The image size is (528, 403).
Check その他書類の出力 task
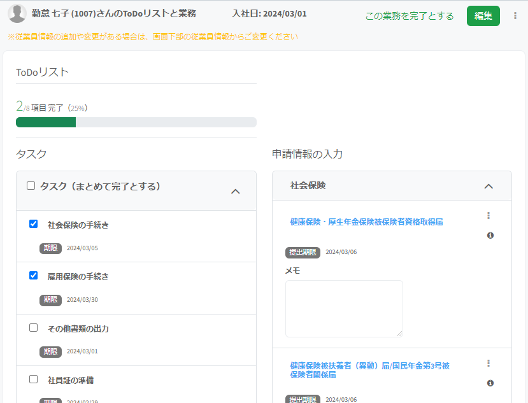[33, 328]
